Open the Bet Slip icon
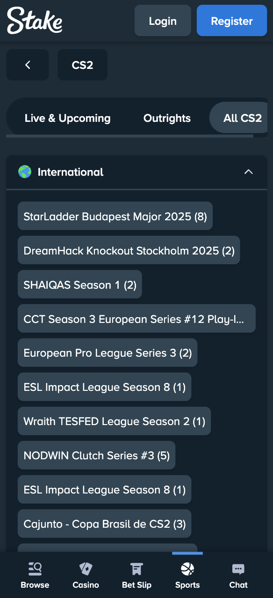 (136, 568)
